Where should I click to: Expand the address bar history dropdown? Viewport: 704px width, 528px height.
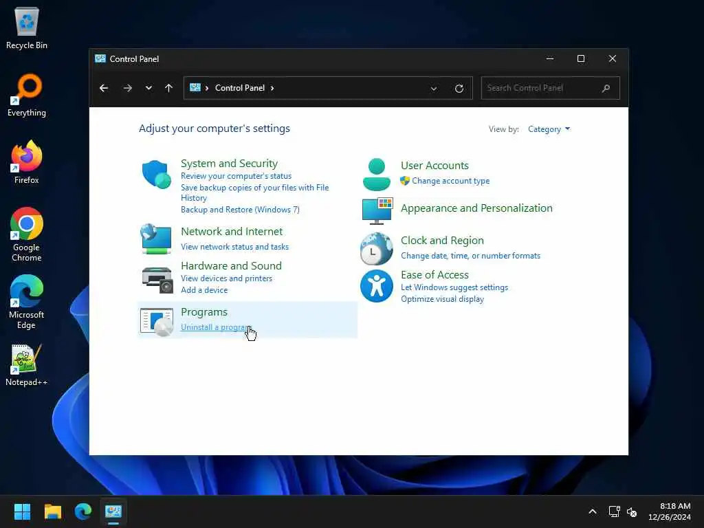(434, 89)
